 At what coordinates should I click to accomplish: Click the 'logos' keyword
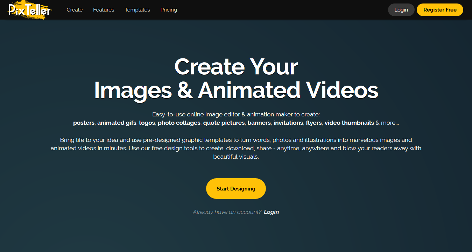click(x=147, y=123)
